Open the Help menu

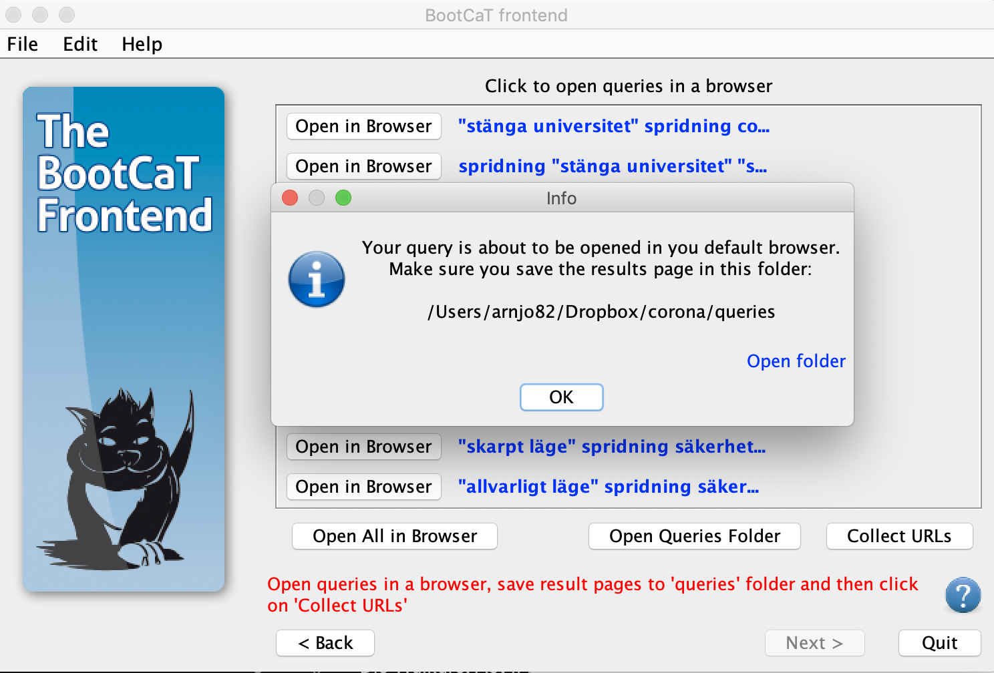[x=142, y=44]
